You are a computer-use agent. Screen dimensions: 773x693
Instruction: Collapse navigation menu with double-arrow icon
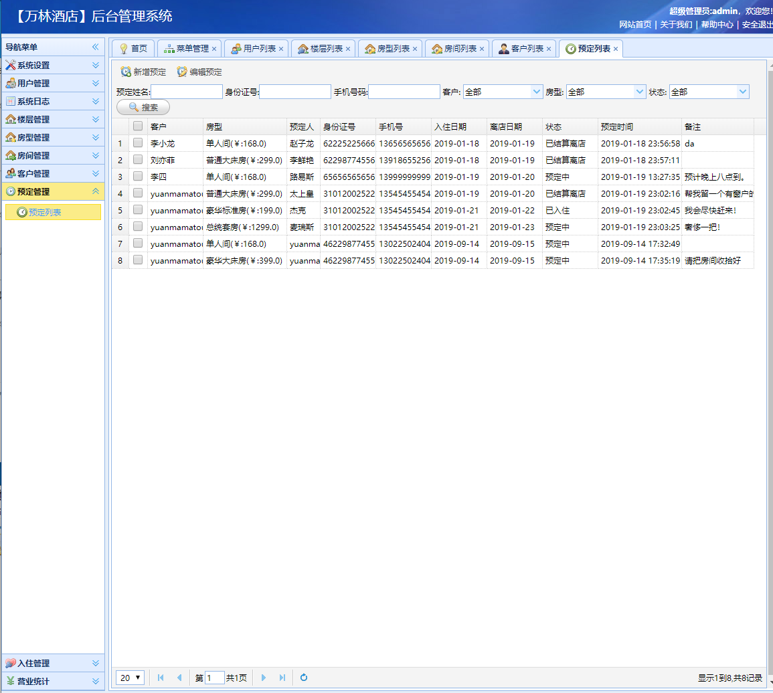coord(95,47)
